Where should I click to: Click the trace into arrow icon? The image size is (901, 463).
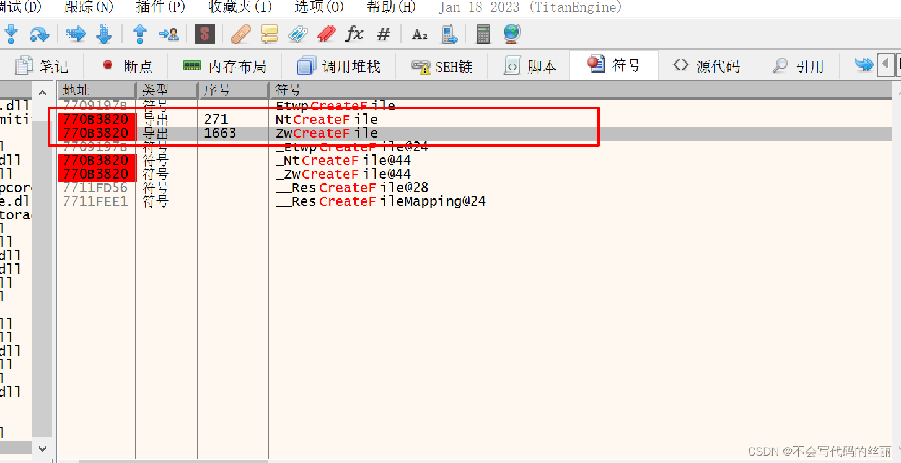click(x=76, y=33)
